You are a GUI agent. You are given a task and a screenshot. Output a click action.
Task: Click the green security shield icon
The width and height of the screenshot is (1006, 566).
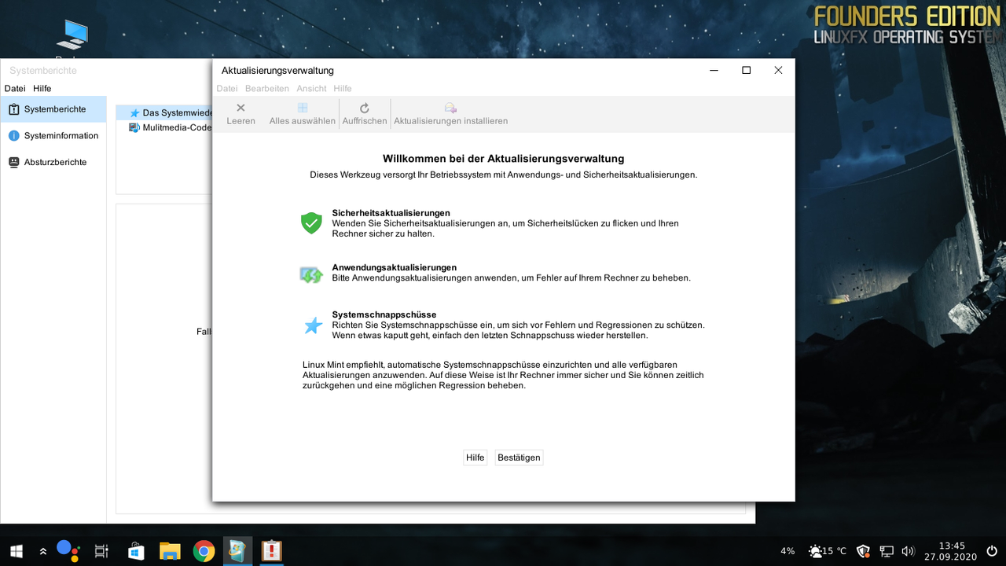pyautogui.click(x=312, y=223)
